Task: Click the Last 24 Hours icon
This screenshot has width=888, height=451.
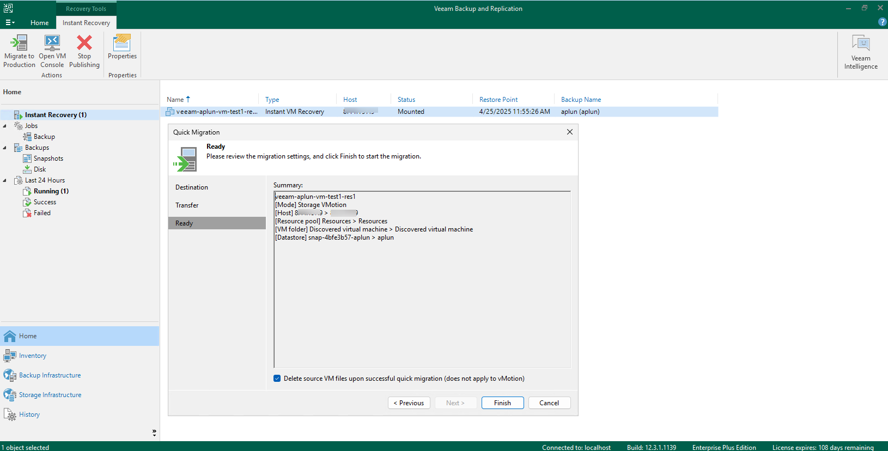Action: click(18, 180)
